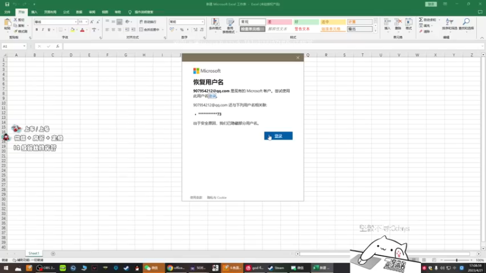Open the Font group dialog launcher
Image resolution: width=486 pixels, height=273 pixels.
(100, 38)
